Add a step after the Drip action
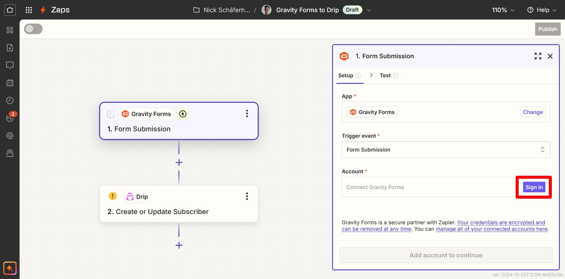565x279 pixels. click(179, 245)
